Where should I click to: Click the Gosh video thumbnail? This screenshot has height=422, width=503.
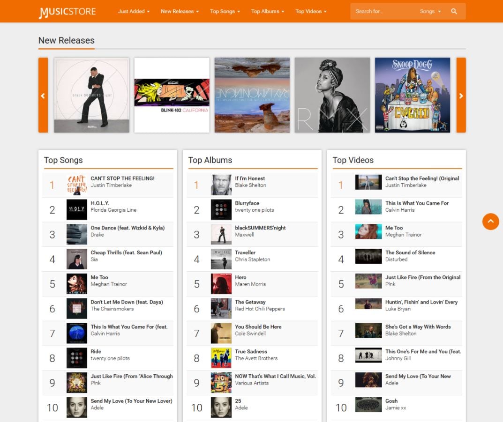(368, 404)
